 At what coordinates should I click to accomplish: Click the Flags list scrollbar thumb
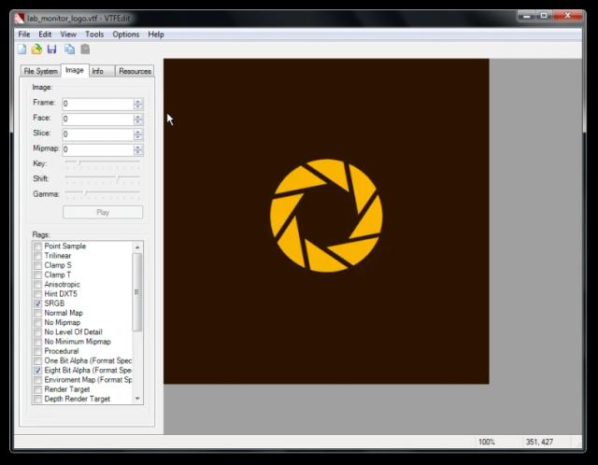coord(137,292)
